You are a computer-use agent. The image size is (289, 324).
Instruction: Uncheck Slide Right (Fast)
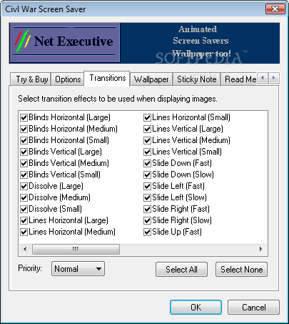point(147,209)
